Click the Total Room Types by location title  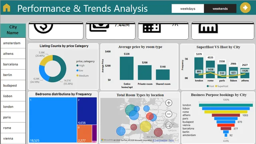pyautogui.click(x=140, y=95)
